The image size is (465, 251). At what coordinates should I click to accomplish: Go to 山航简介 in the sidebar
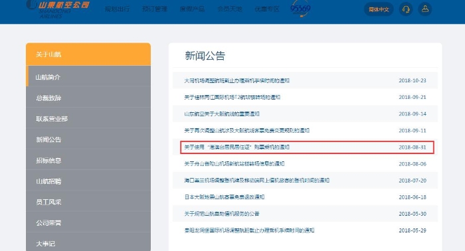(x=88, y=77)
